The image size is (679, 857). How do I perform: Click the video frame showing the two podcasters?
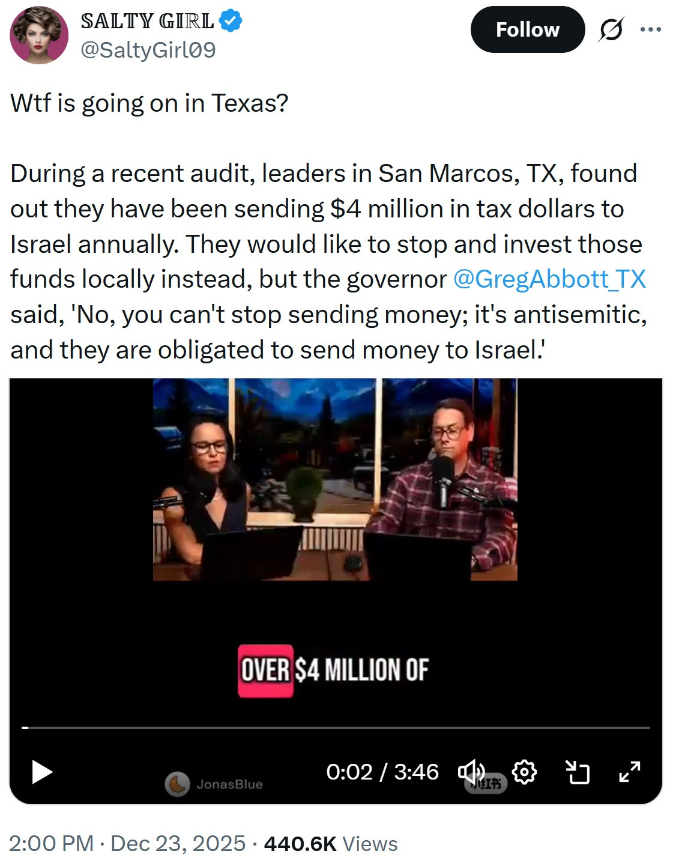pyautogui.click(x=335, y=479)
